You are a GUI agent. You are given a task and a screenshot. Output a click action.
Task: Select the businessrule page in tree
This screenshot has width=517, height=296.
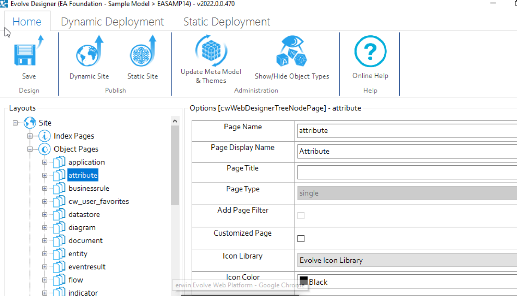point(89,188)
